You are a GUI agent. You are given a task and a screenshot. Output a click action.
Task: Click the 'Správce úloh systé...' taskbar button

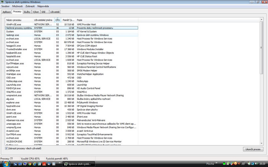click(79, 164)
